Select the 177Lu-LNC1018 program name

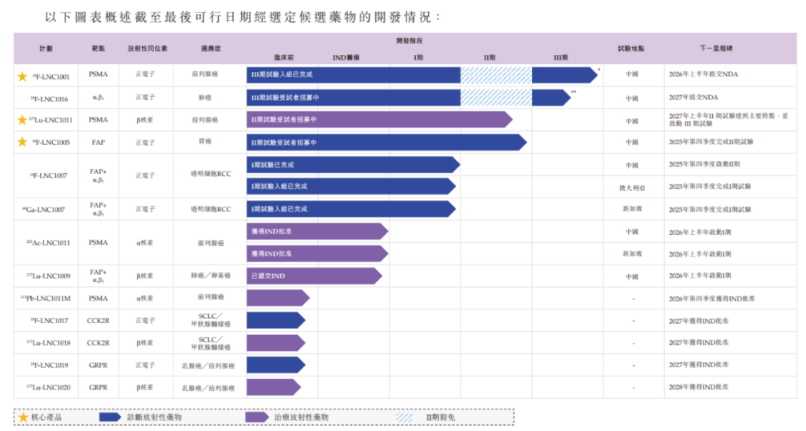[49, 343]
